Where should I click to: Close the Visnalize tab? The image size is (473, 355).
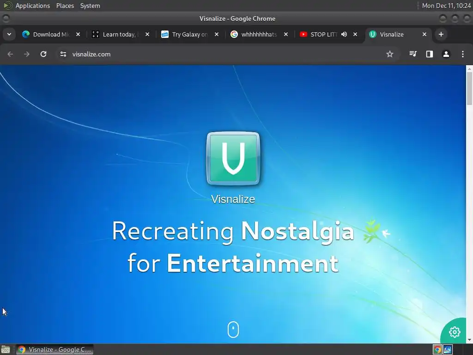point(424,34)
